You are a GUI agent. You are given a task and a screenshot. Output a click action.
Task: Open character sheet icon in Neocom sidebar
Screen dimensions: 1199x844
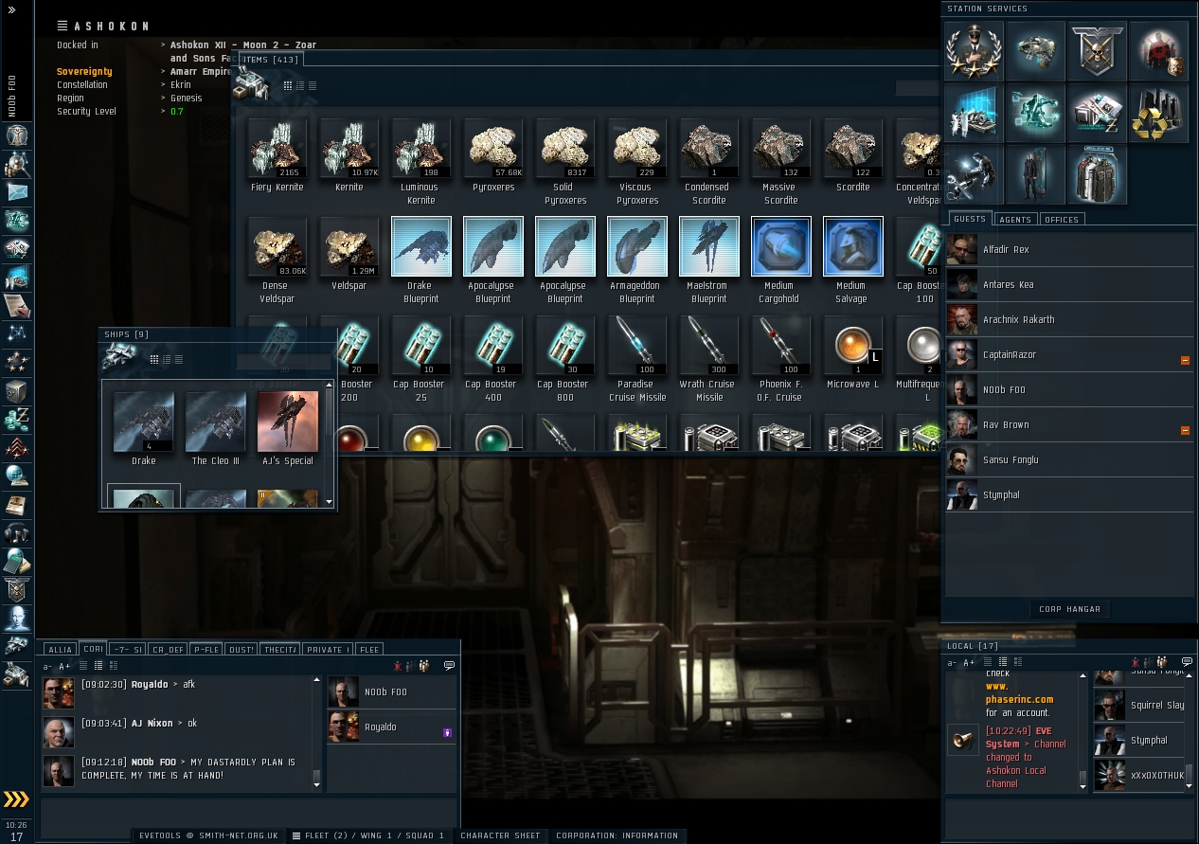pos(16,135)
